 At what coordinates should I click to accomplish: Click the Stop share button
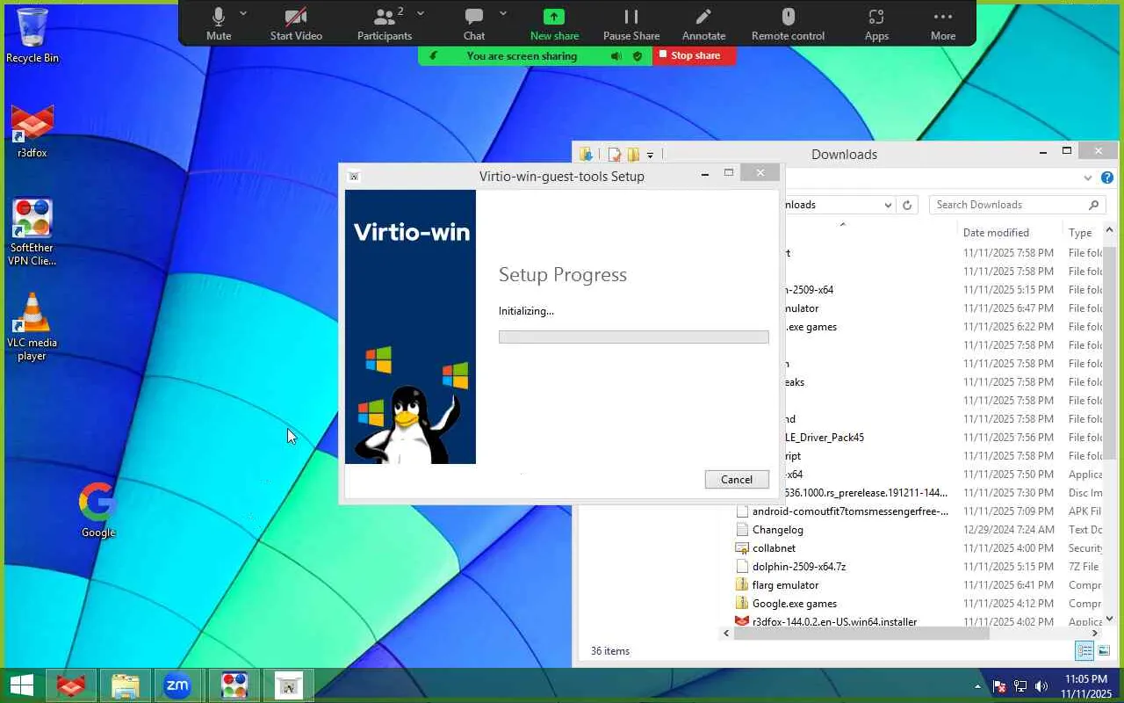(695, 55)
